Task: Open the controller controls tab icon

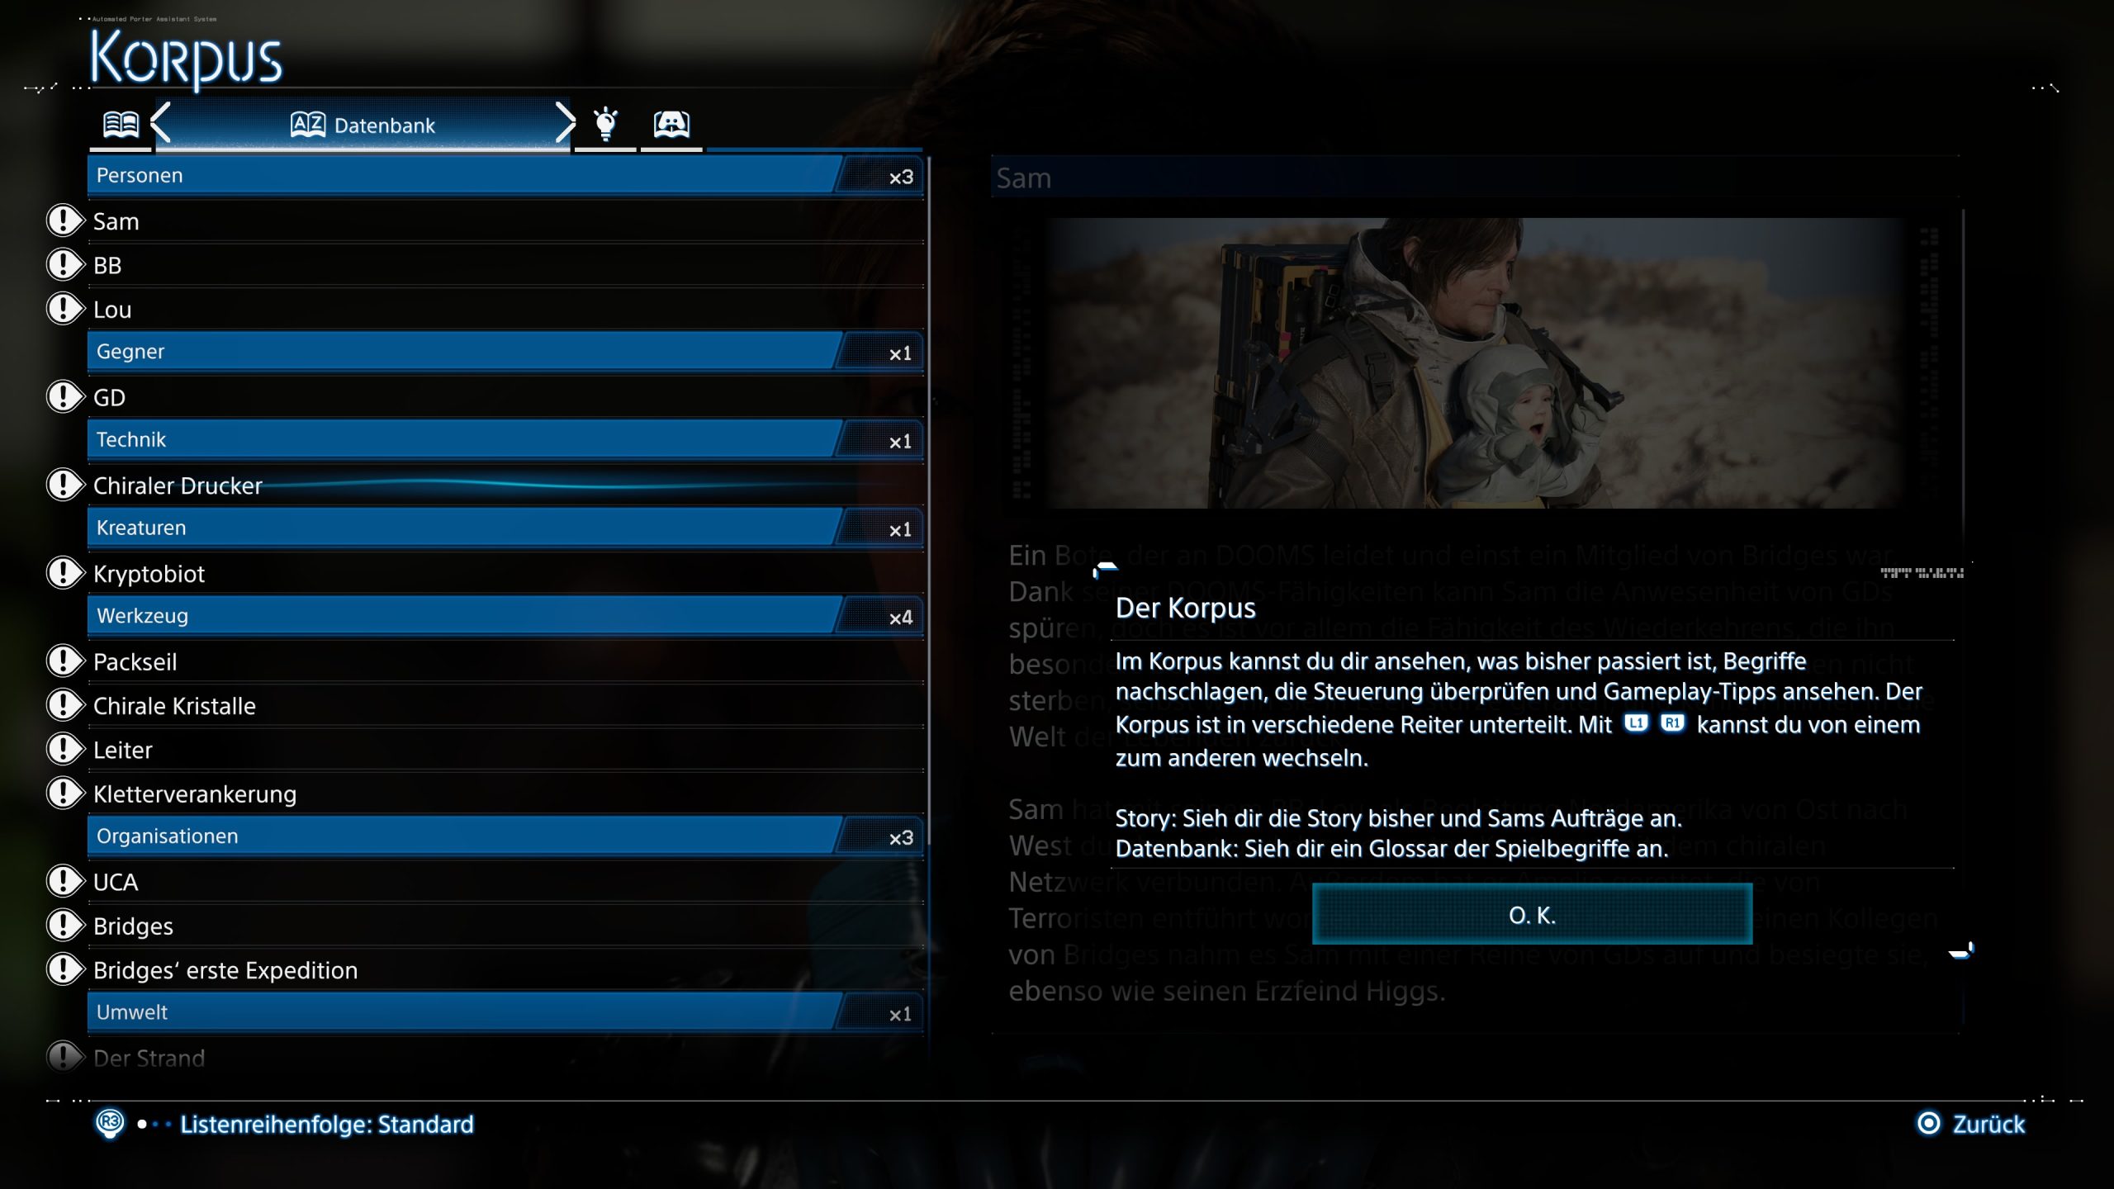Action: tap(671, 124)
